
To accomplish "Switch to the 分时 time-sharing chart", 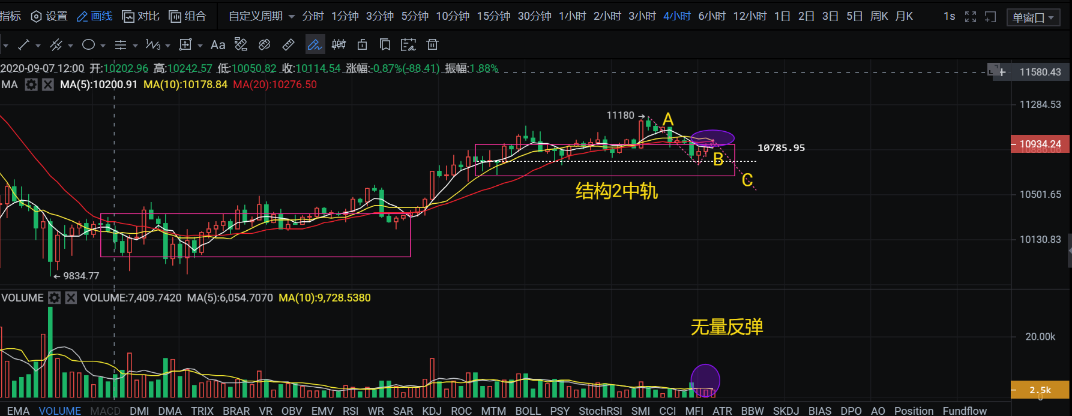I will click(x=313, y=16).
